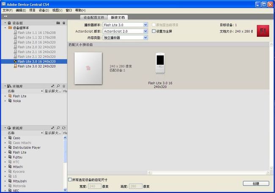This screenshot has height=193, width=275.
Task: Select Flash Lite 2.0 16 240x320
Action: click(x=36, y=42)
